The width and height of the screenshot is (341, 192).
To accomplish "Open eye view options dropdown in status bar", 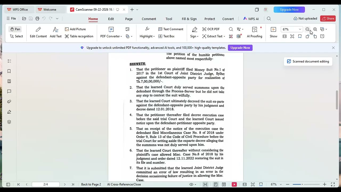I will (x=193, y=184).
